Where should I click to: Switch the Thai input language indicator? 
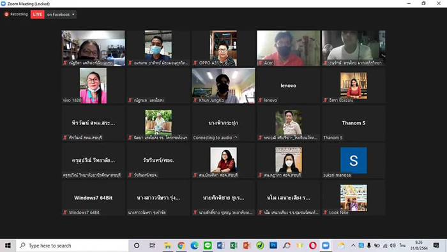coord(402,246)
